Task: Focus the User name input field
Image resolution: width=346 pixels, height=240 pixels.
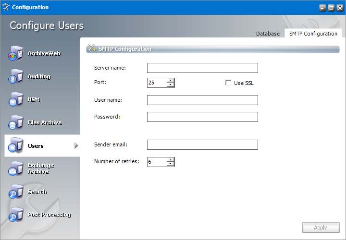Action: coord(202,100)
